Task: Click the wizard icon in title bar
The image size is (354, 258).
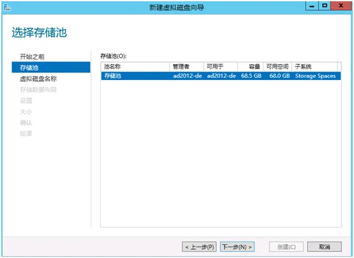Action: click(8, 8)
